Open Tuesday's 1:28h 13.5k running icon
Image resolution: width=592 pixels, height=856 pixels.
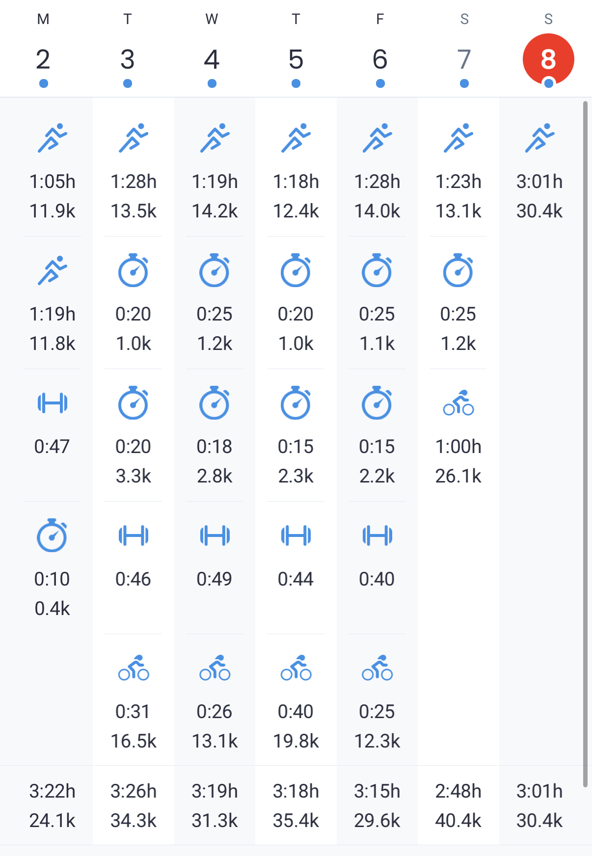tap(134, 138)
